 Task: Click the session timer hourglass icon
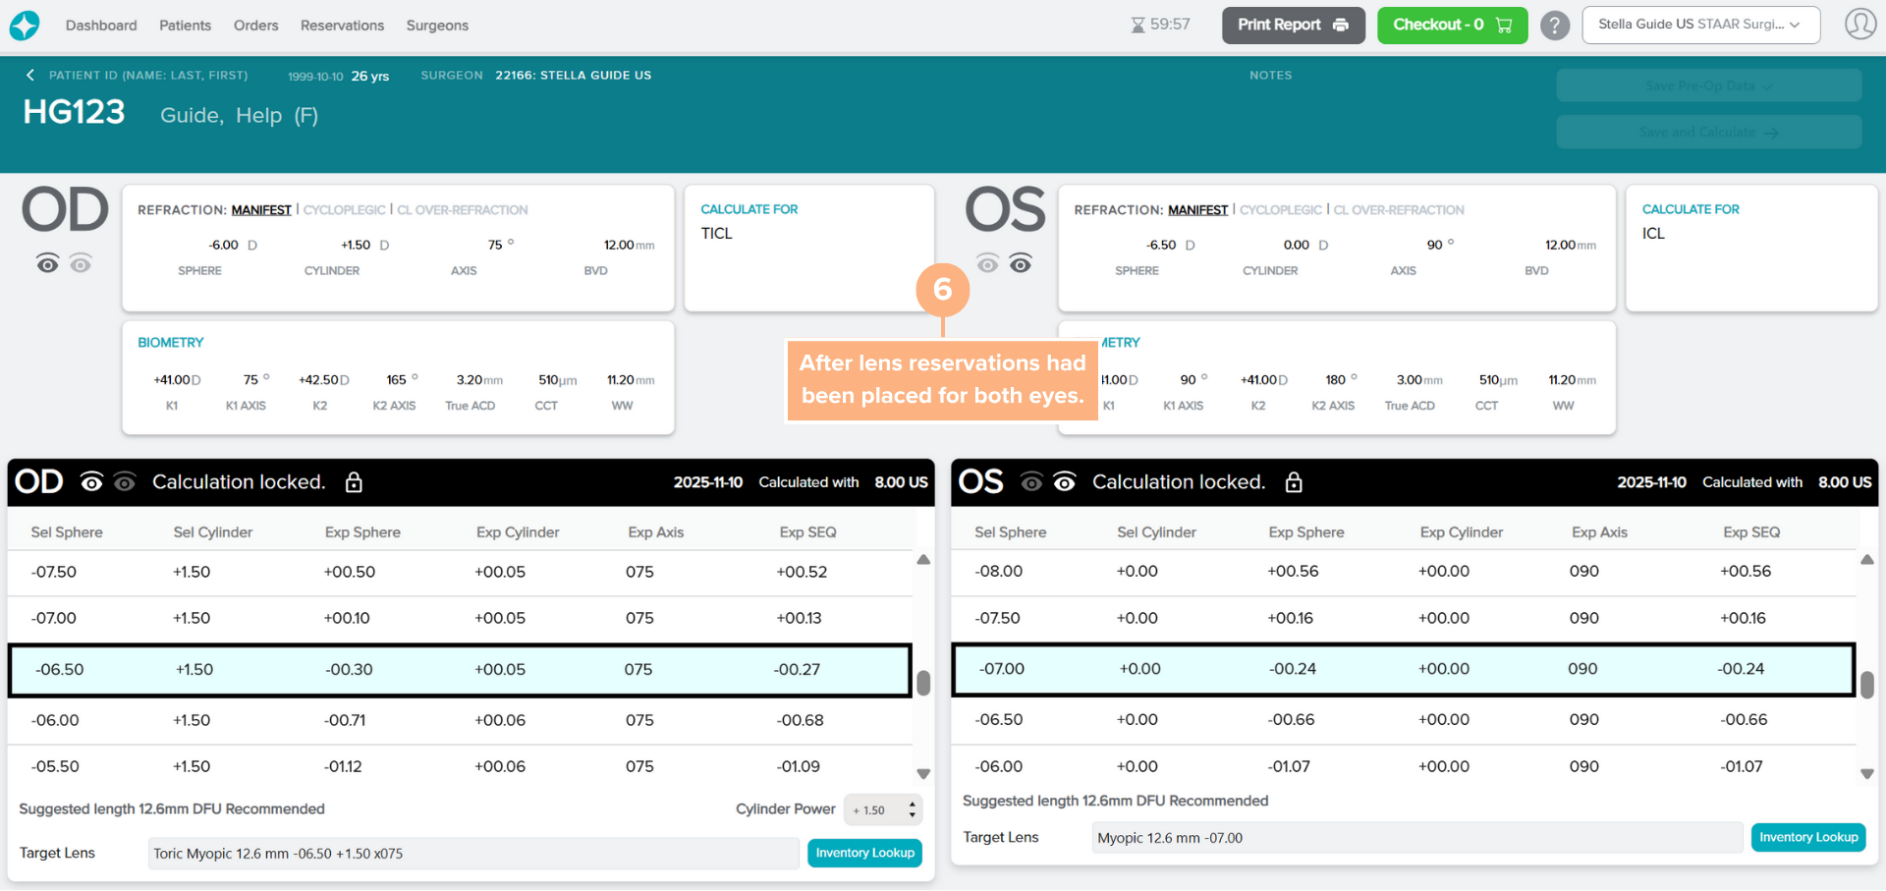tap(1137, 26)
